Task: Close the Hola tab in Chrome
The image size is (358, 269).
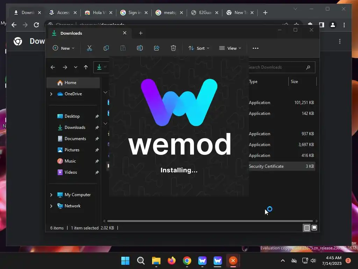Action: [x=111, y=13]
